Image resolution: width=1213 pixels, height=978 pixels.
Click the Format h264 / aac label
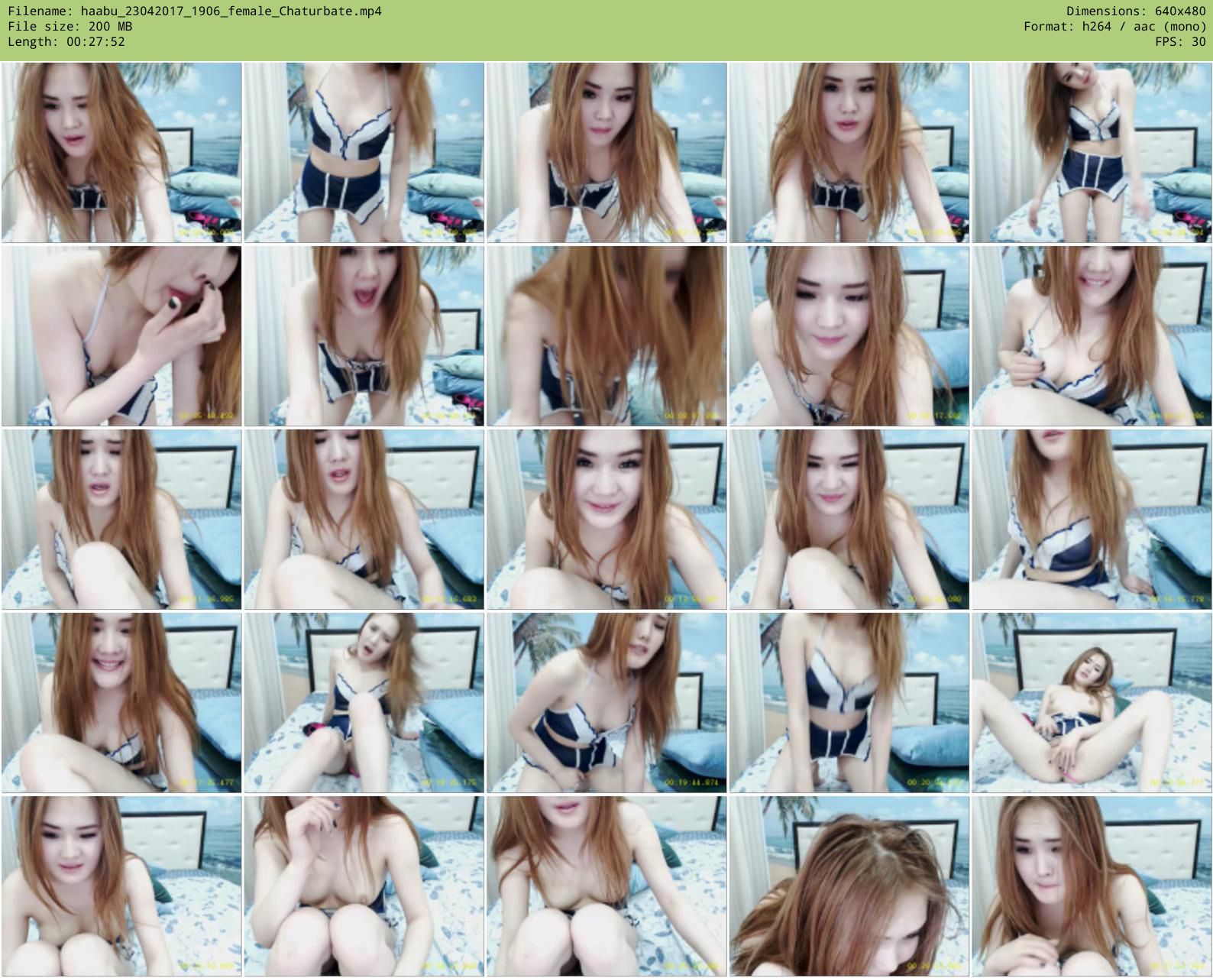tap(1114, 27)
